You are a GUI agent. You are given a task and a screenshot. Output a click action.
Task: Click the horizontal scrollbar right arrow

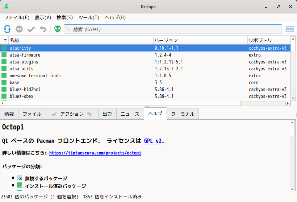pos(288,103)
